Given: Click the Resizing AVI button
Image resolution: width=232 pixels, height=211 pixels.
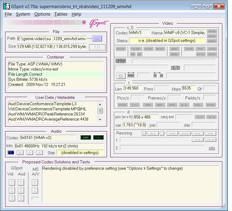Looking at the screenshot, I should click(x=153, y=134).
